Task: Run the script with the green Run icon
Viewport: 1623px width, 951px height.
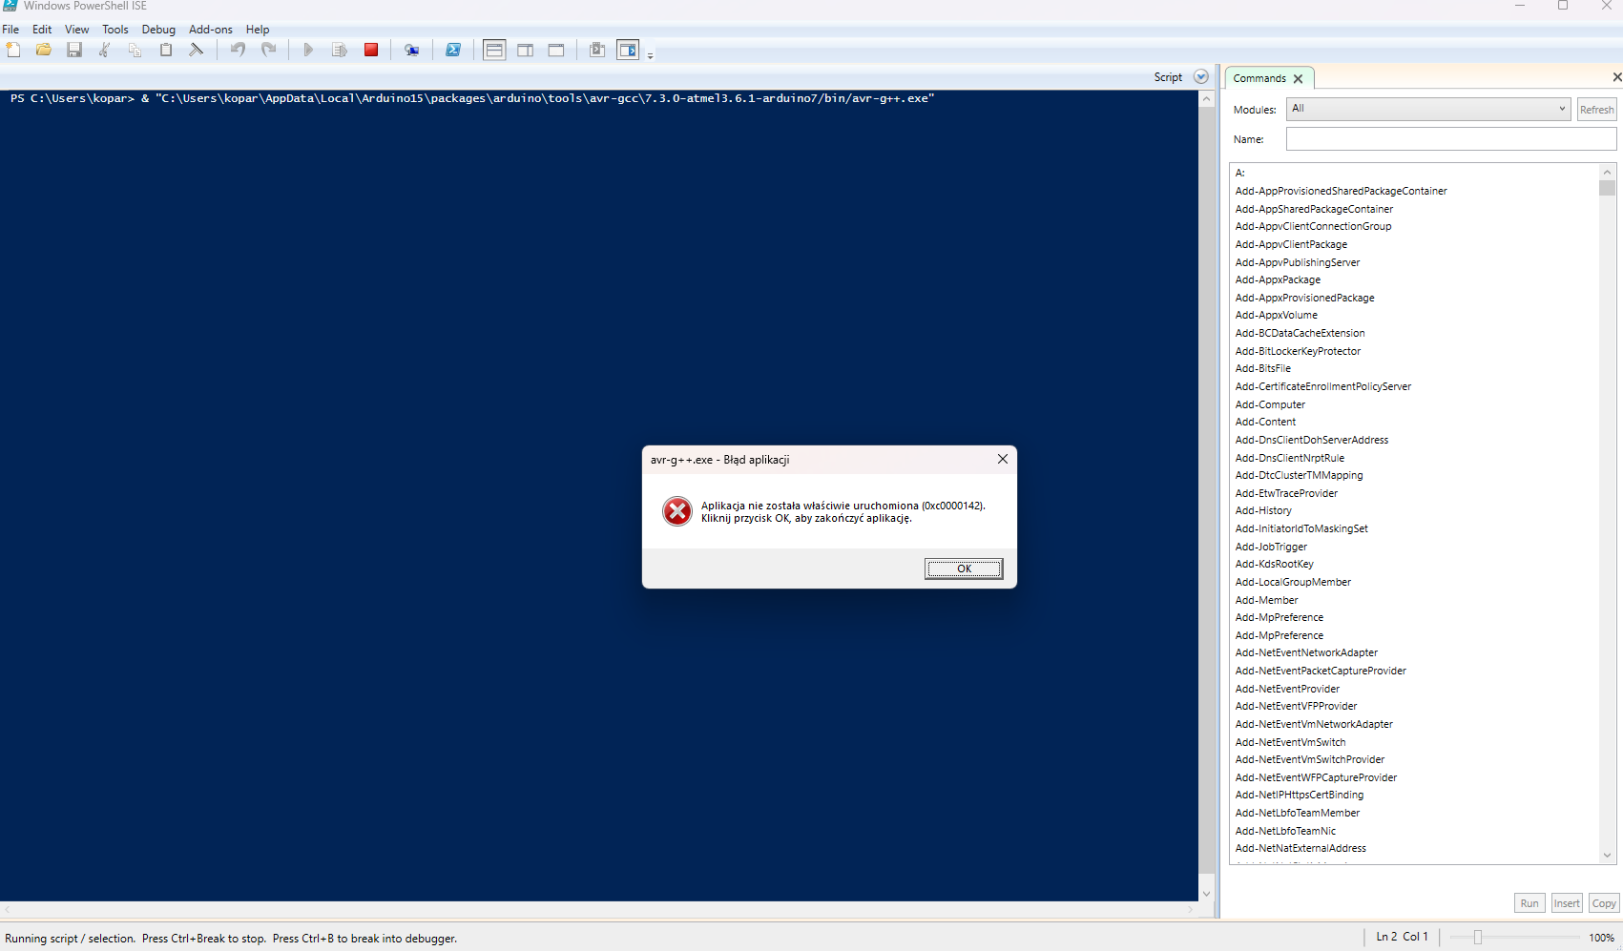Action: 308,50
